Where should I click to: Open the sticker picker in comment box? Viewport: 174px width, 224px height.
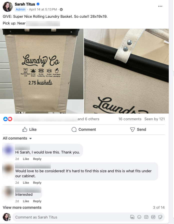tap(160, 217)
